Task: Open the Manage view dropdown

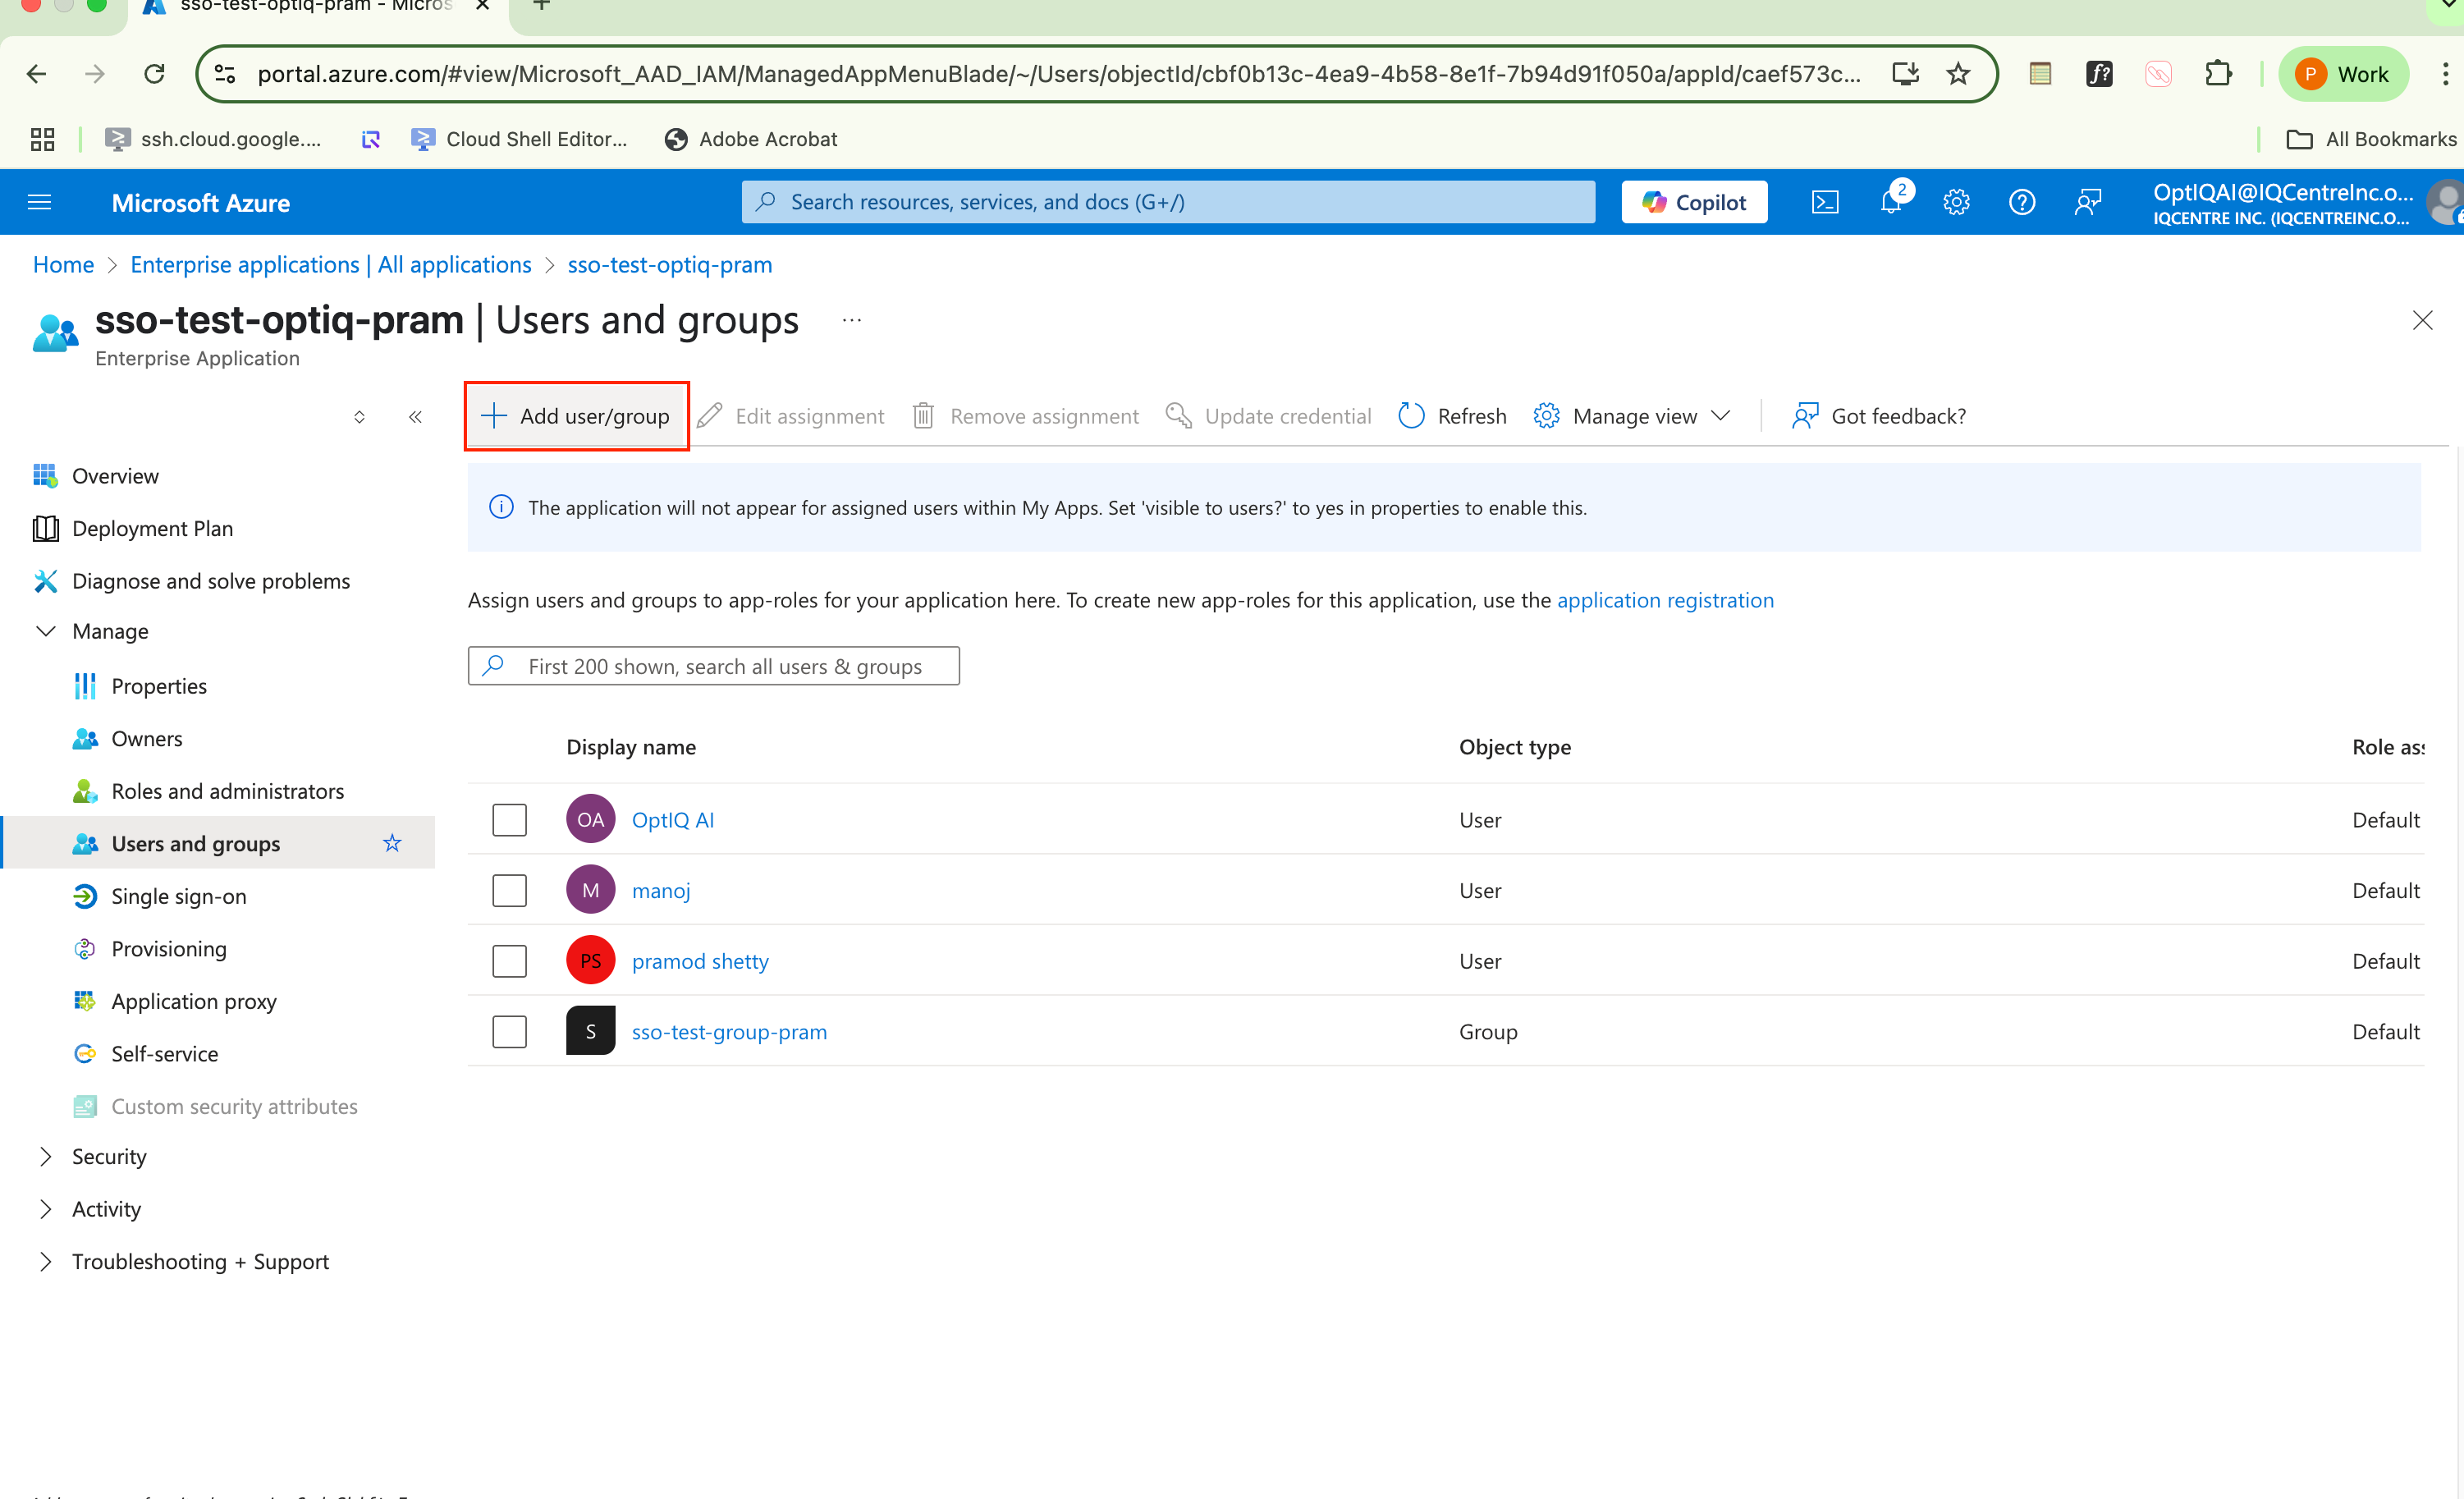Action: [1632, 416]
